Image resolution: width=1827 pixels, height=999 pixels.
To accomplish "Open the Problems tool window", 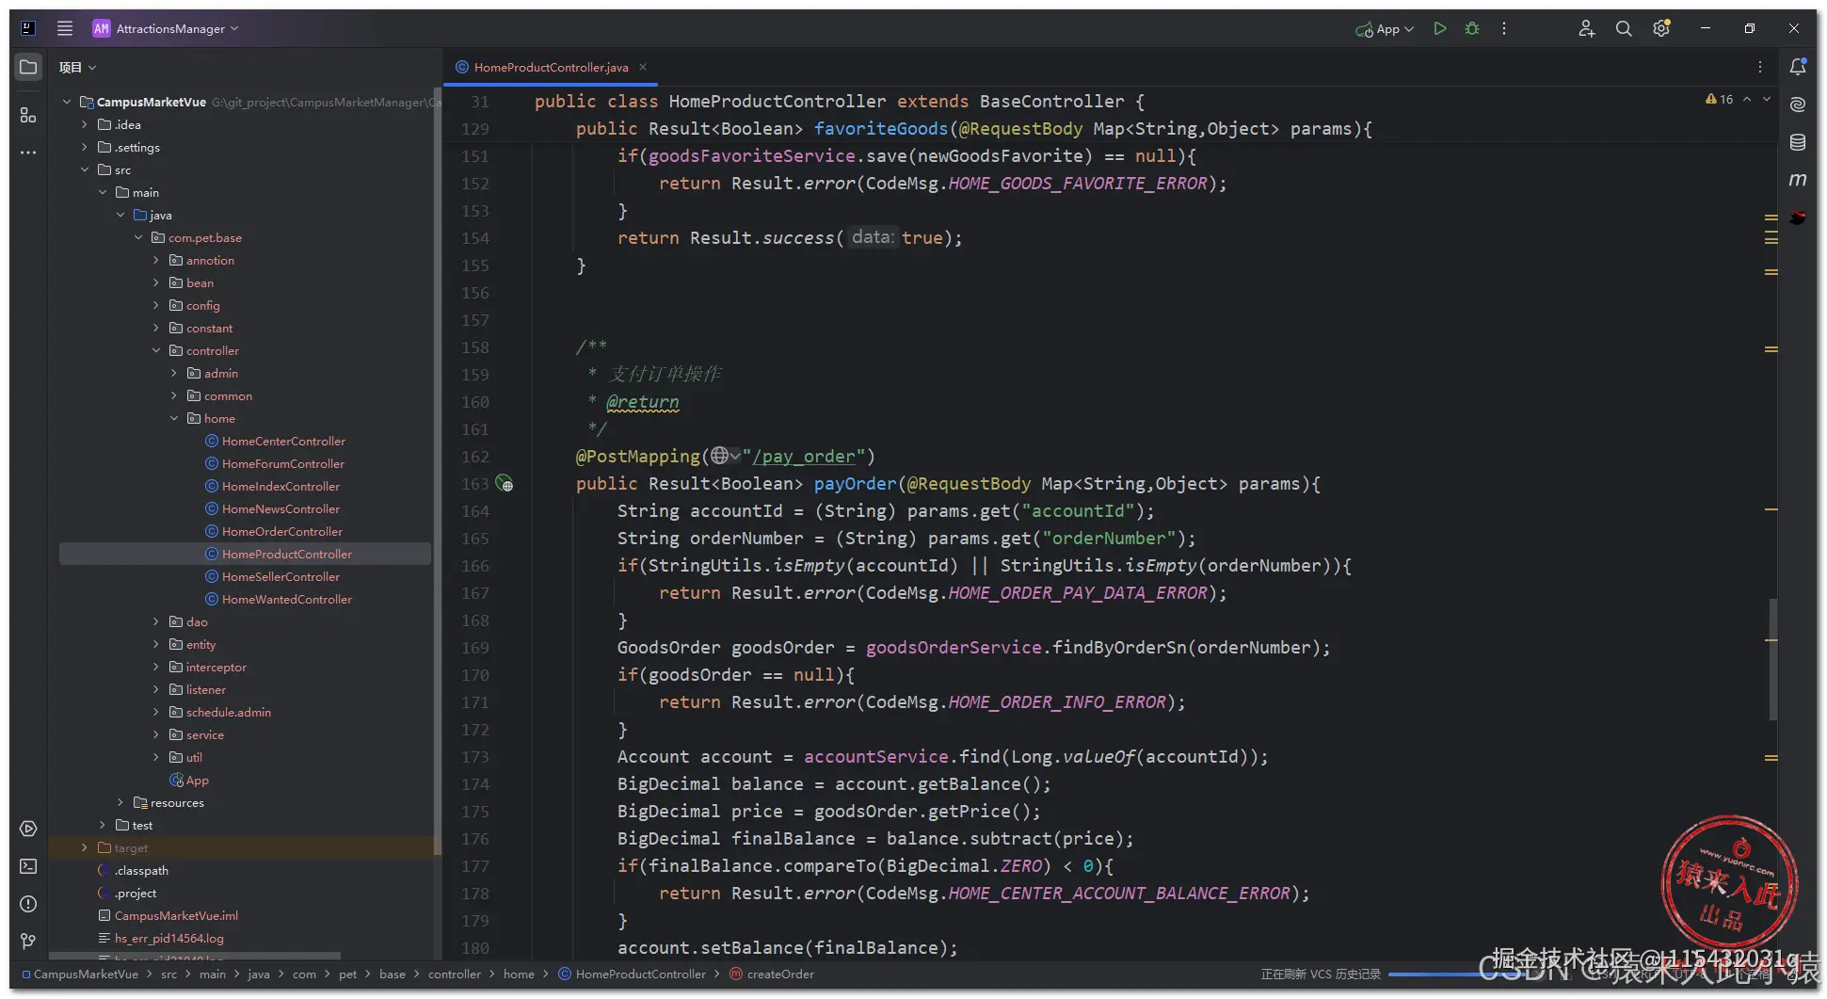I will pos(28,904).
